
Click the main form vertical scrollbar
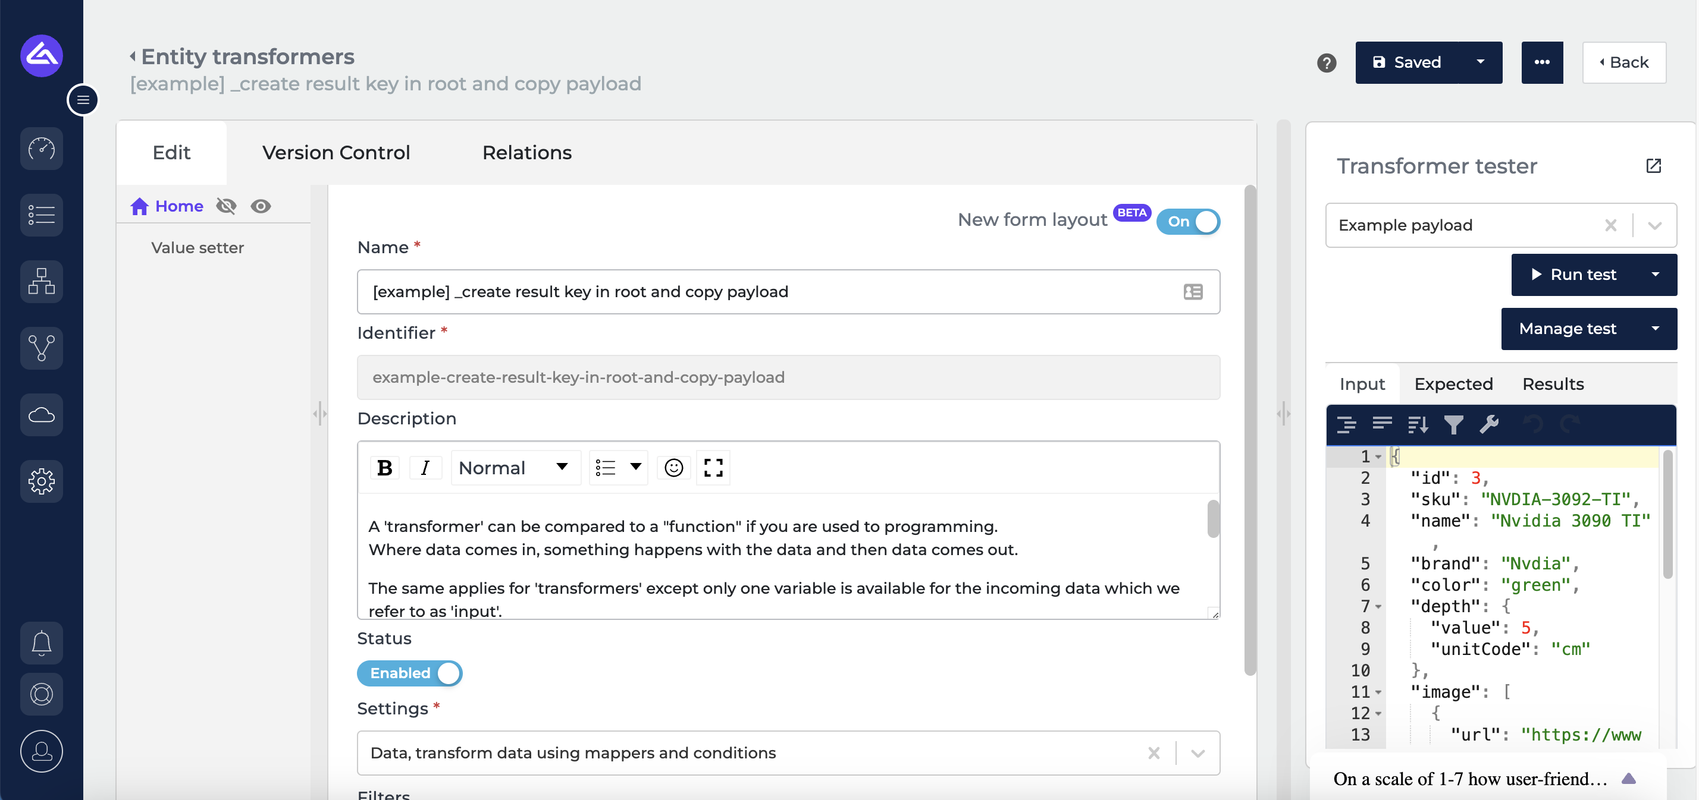tap(1249, 431)
